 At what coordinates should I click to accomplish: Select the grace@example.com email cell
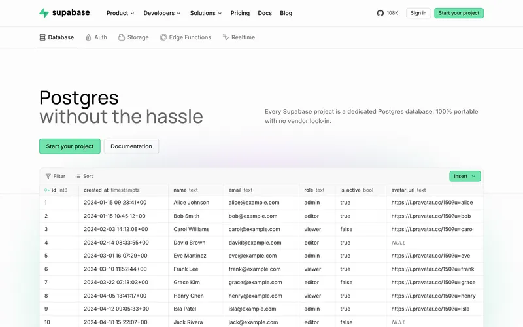[261, 283]
